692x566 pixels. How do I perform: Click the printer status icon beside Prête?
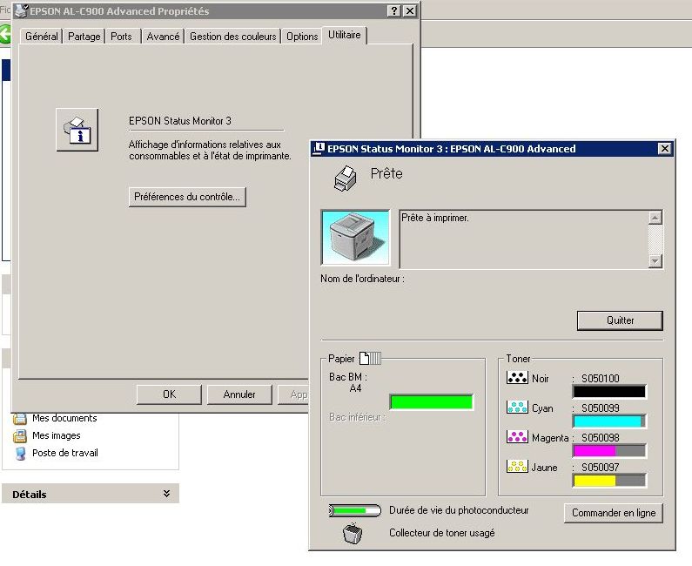[345, 179]
